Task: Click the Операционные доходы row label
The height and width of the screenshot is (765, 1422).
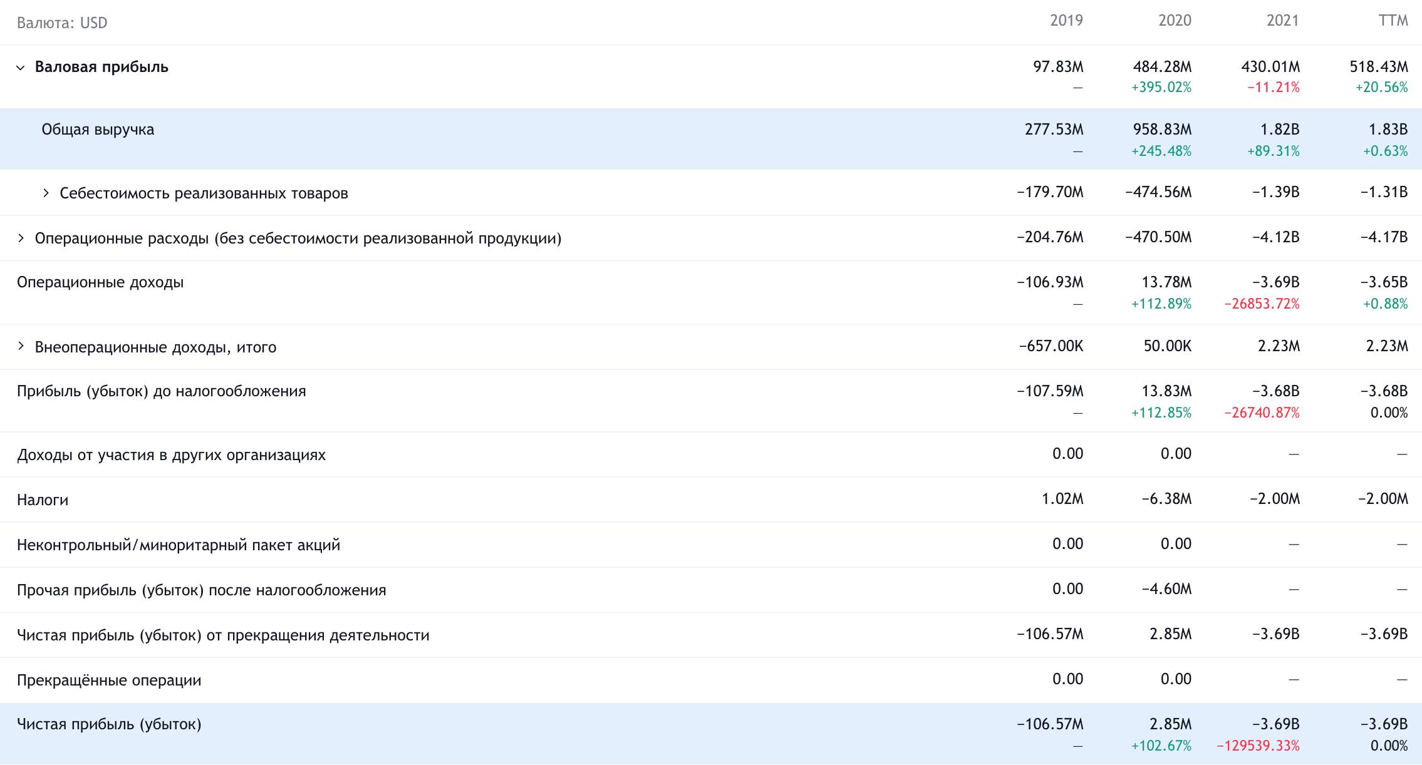Action: click(100, 282)
